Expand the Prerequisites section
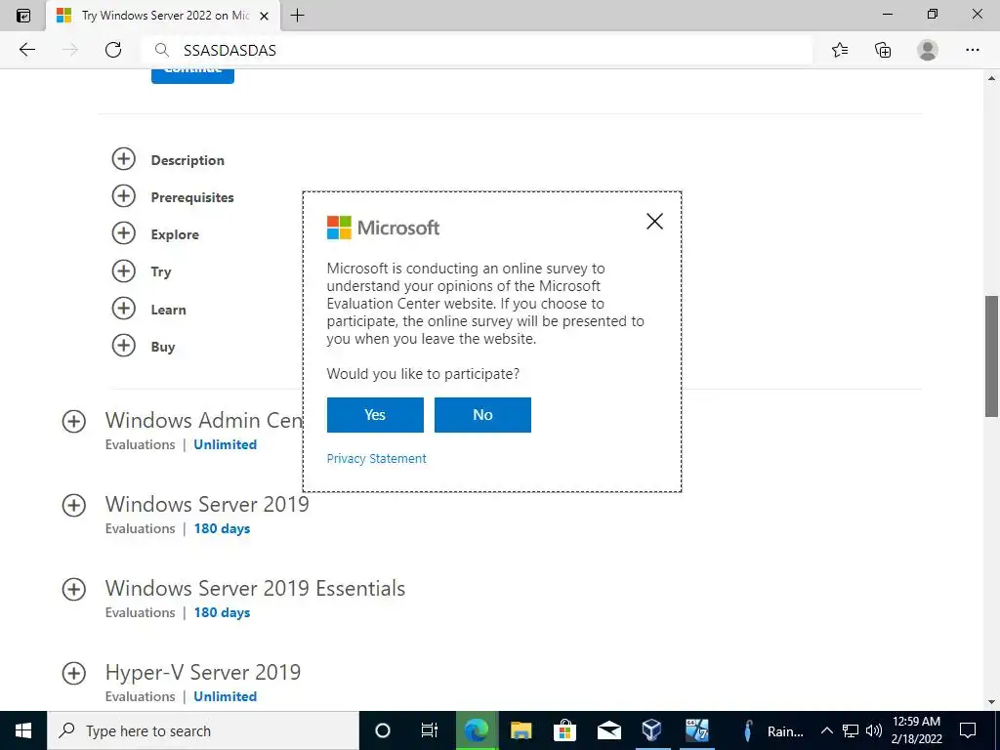1000x750 pixels. (x=124, y=195)
